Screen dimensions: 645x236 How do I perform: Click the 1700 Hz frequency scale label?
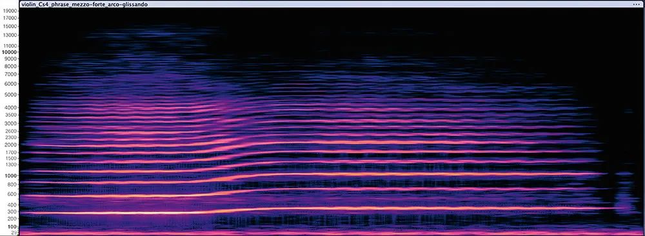(11, 152)
